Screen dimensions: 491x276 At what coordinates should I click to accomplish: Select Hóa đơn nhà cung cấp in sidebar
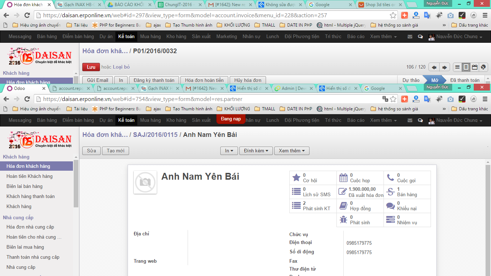(30, 227)
